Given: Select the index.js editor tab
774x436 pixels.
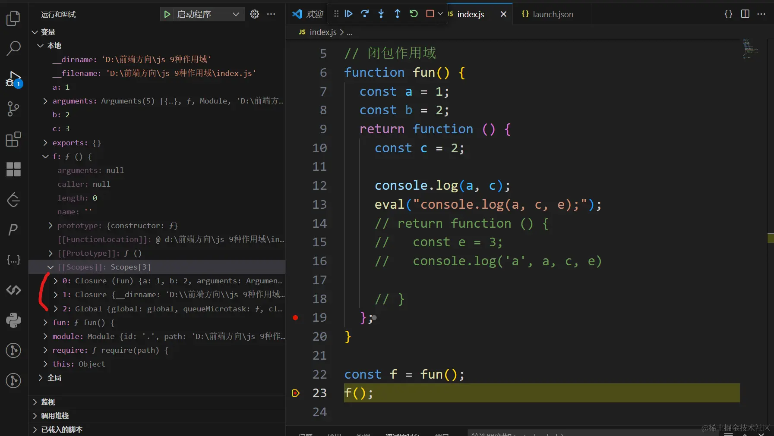Looking at the screenshot, I should click(471, 14).
